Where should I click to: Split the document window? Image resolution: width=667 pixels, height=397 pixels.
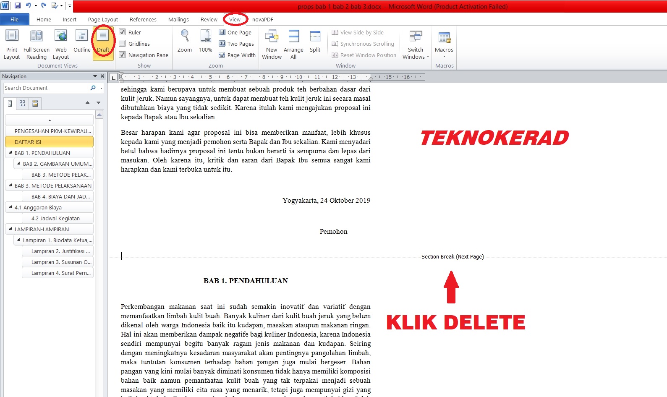pyautogui.click(x=315, y=41)
